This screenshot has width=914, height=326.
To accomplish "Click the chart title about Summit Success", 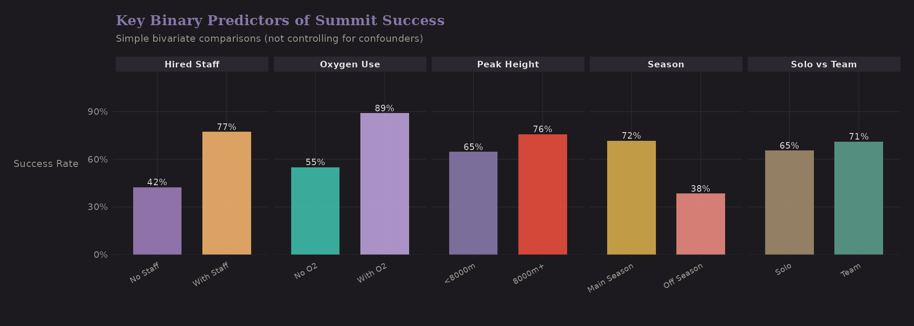I will (280, 20).
